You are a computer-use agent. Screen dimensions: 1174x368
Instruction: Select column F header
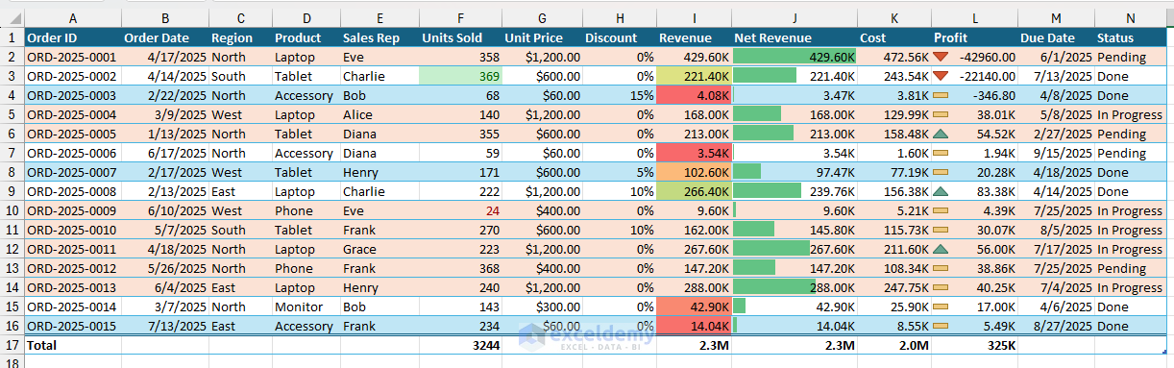[460, 18]
